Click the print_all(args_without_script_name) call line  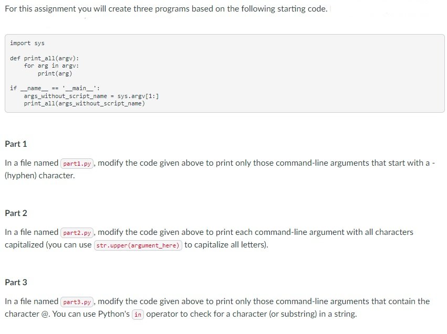(x=84, y=103)
